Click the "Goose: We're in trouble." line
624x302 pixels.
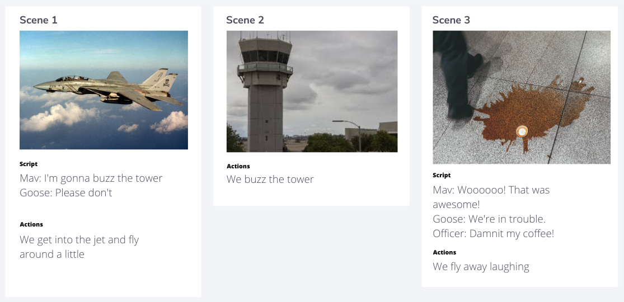coord(489,219)
